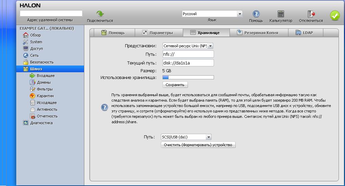Select System in the sidebar
This screenshot has width=345, height=186.
click(x=36, y=42)
